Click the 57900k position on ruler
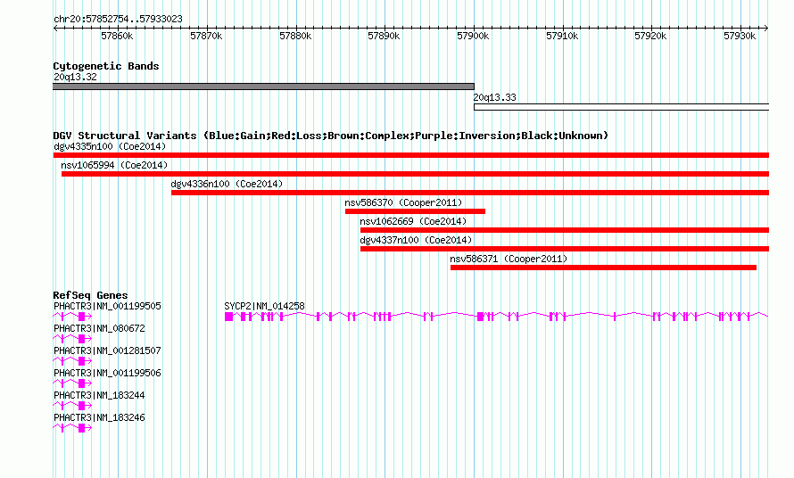This screenshot has height=478, width=794. tap(473, 36)
